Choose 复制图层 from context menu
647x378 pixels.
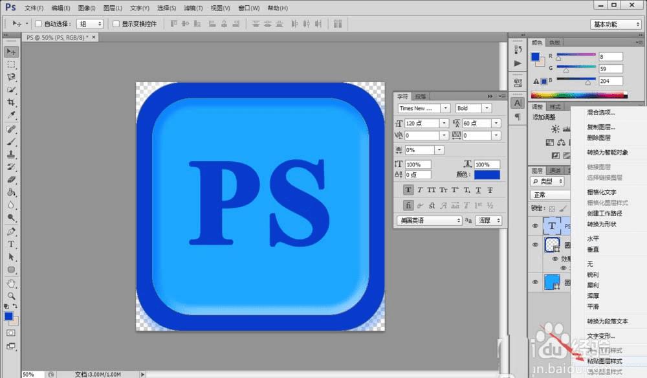pos(601,127)
